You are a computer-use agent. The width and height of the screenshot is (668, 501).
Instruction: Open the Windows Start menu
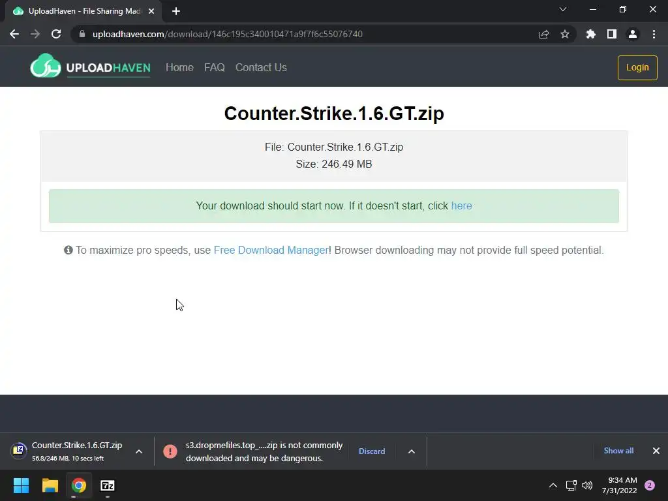(21, 485)
